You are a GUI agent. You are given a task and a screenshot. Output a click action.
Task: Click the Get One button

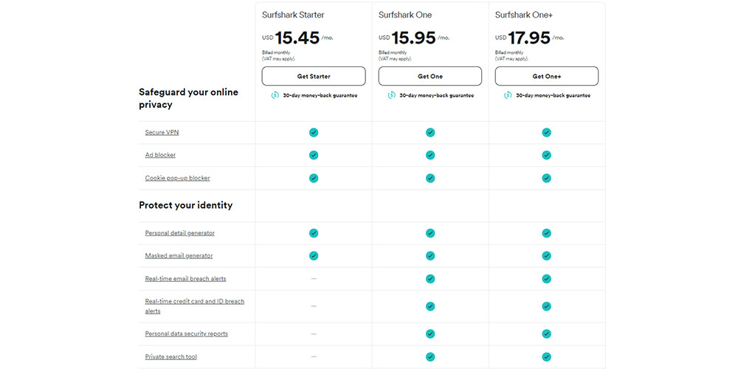[x=430, y=76]
